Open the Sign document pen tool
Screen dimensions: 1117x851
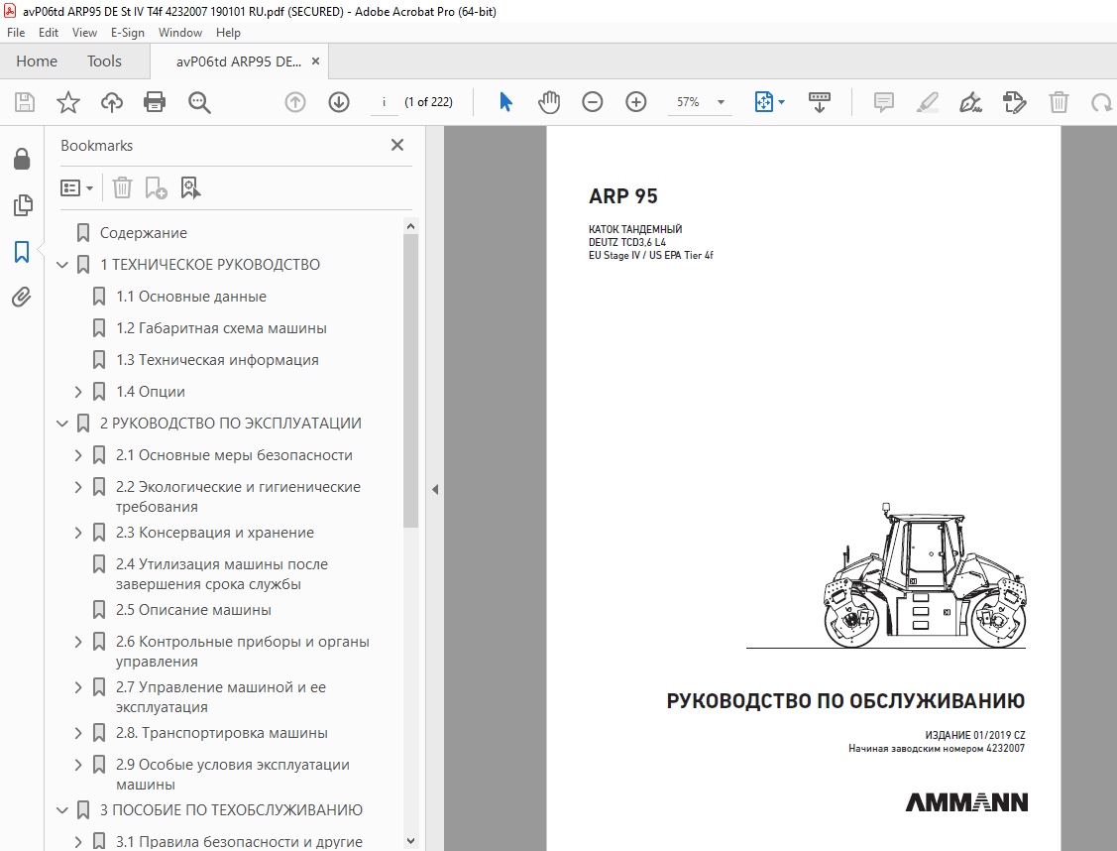click(x=970, y=102)
